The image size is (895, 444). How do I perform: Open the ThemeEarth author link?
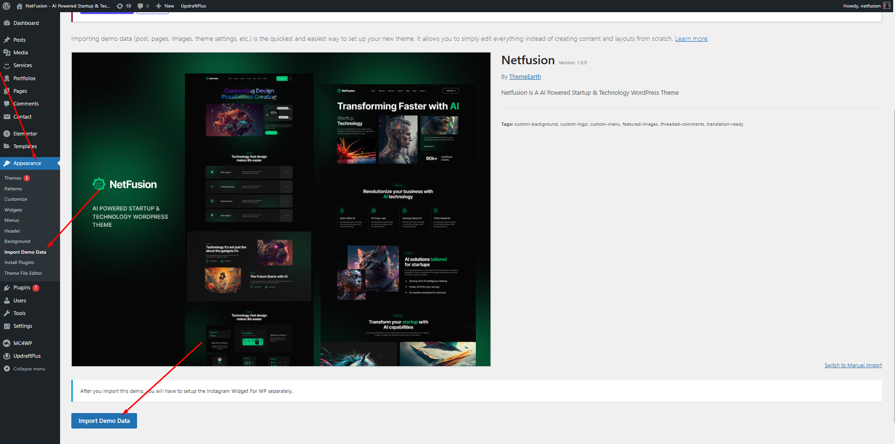[x=525, y=77]
